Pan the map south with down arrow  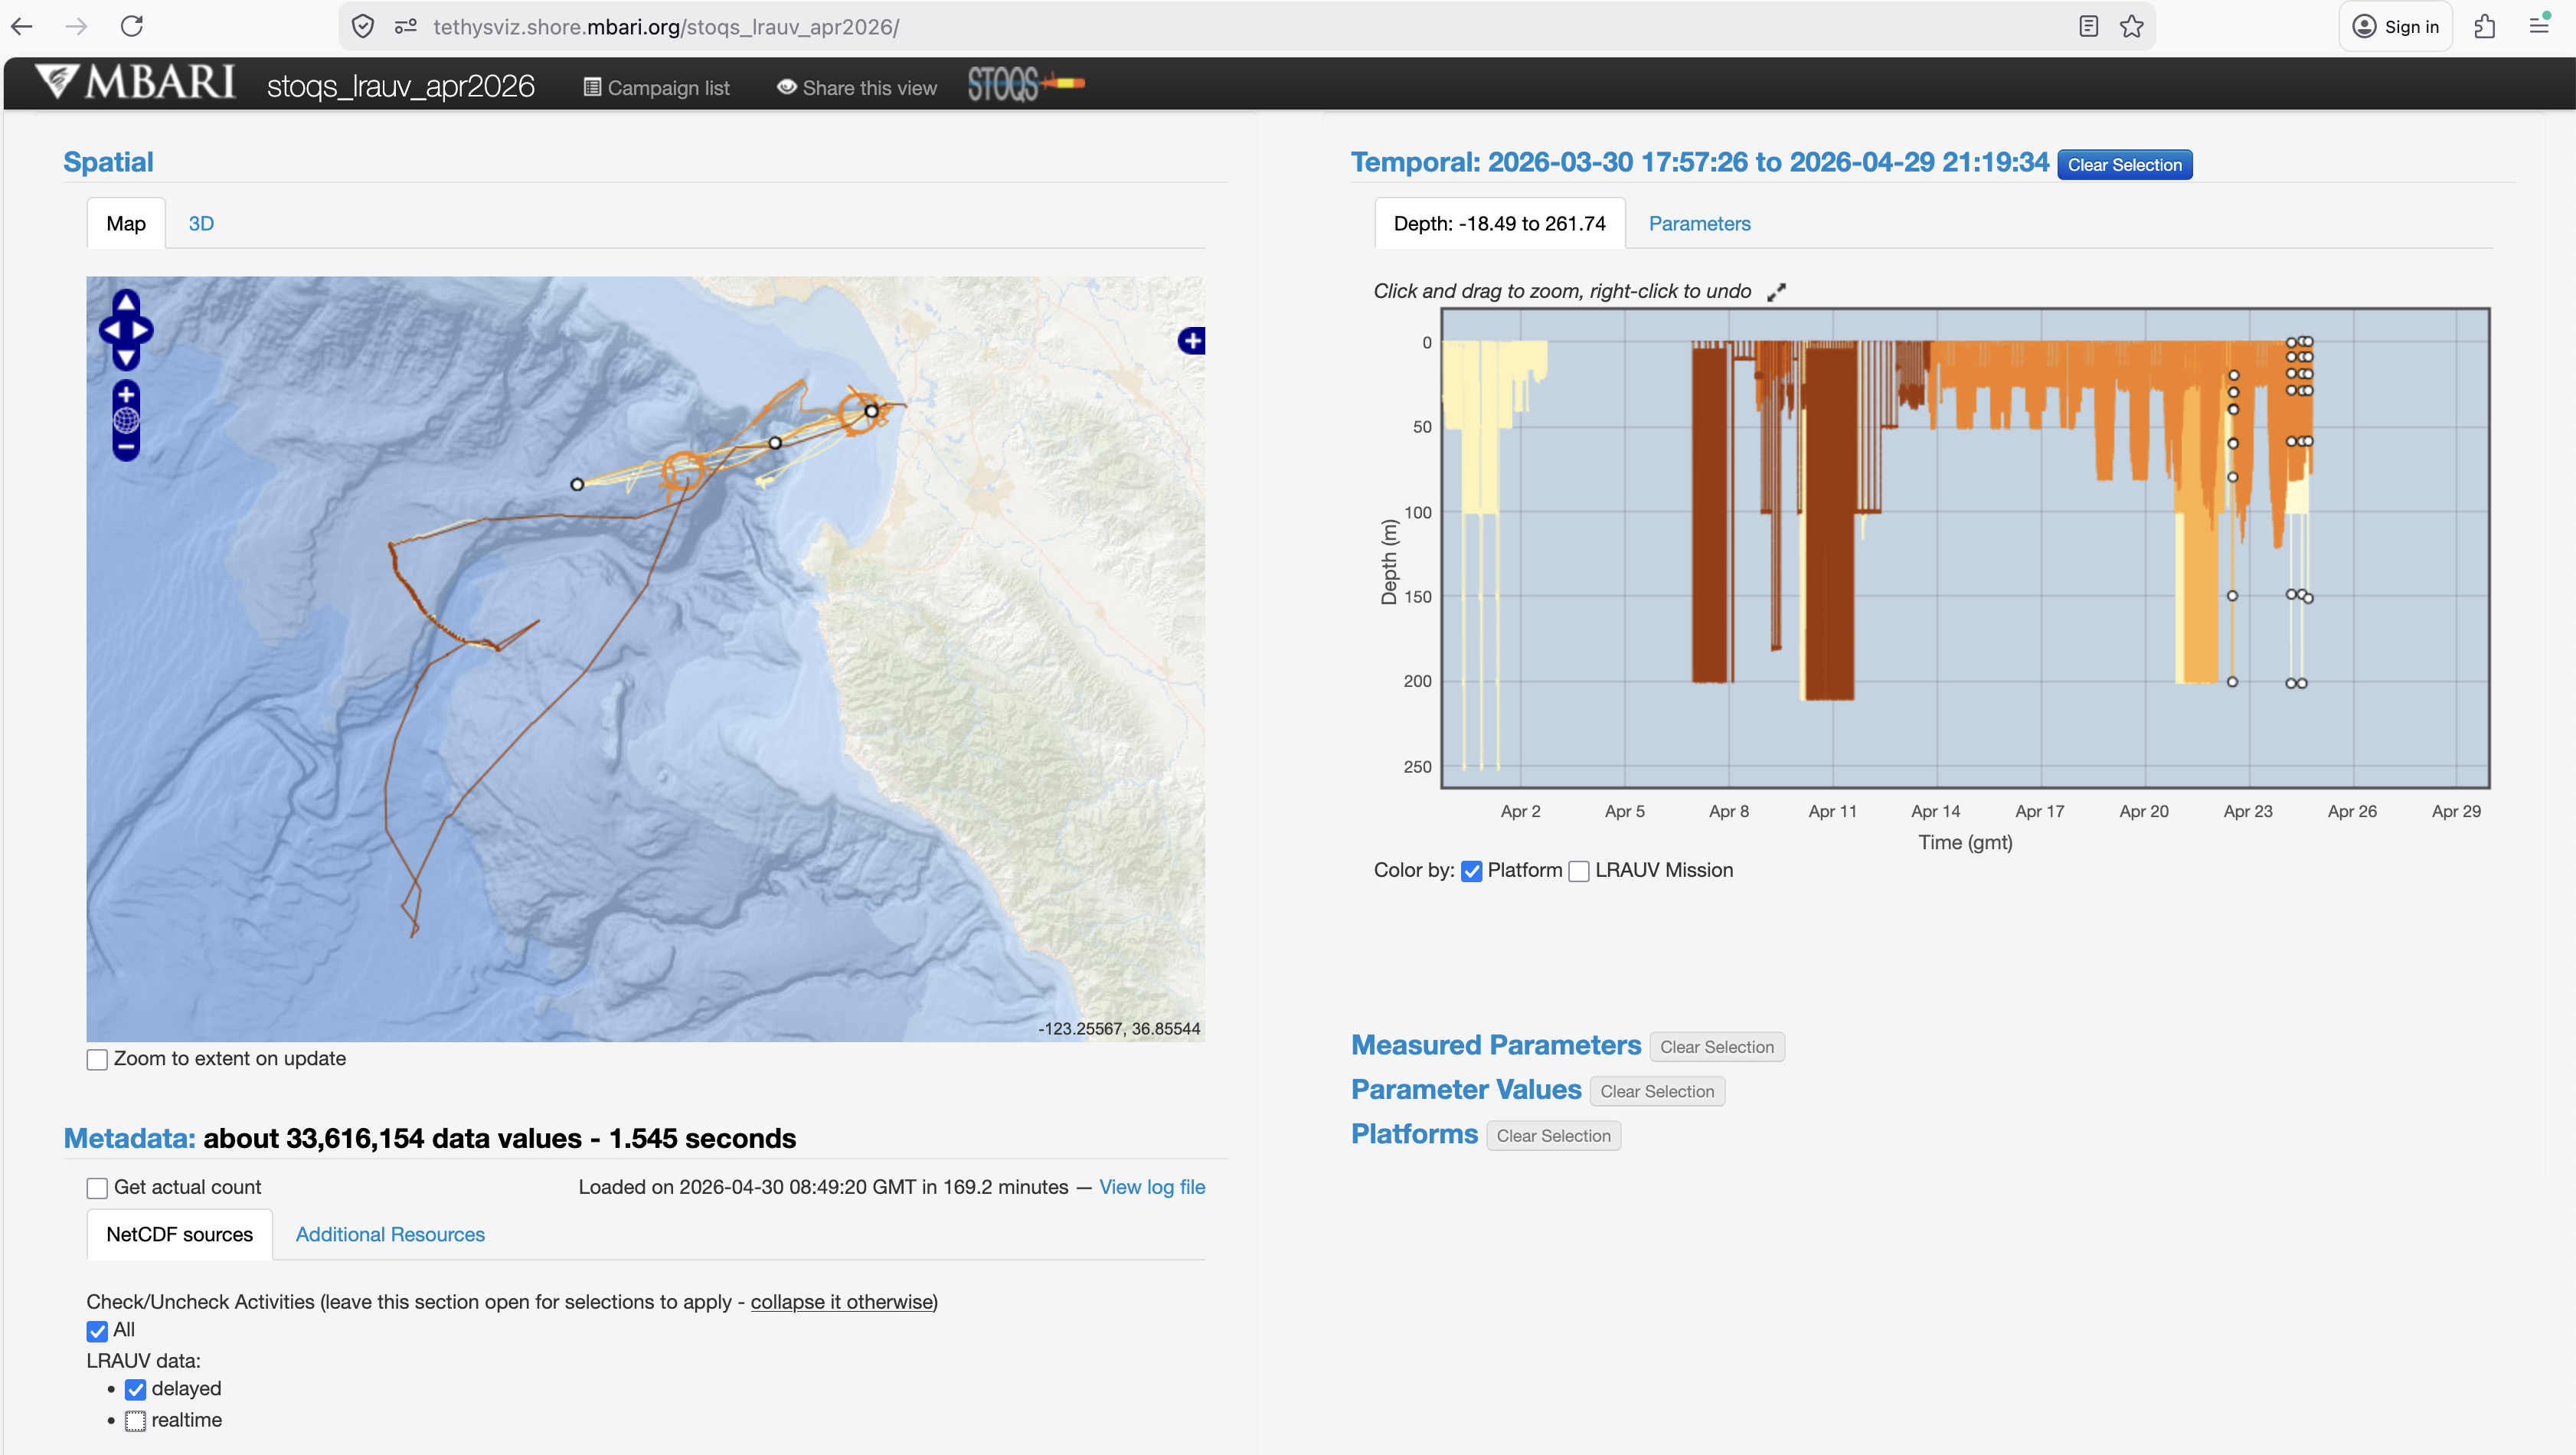coord(126,357)
